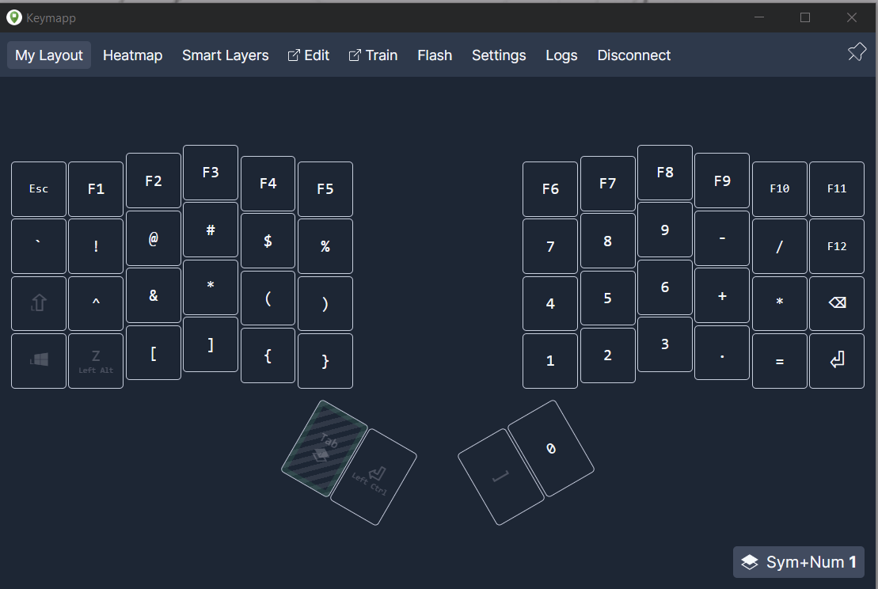Select the % symbol key
Viewport: 878px width, 589px height.
[325, 245]
